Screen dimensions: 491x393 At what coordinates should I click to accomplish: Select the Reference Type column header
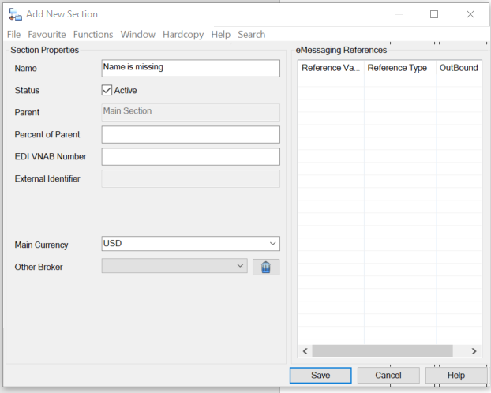pyautogui.click(x=399, y=69)
